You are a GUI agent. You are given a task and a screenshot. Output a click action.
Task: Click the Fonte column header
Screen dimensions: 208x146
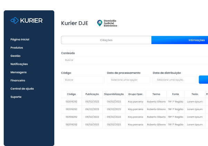[176, 94]
